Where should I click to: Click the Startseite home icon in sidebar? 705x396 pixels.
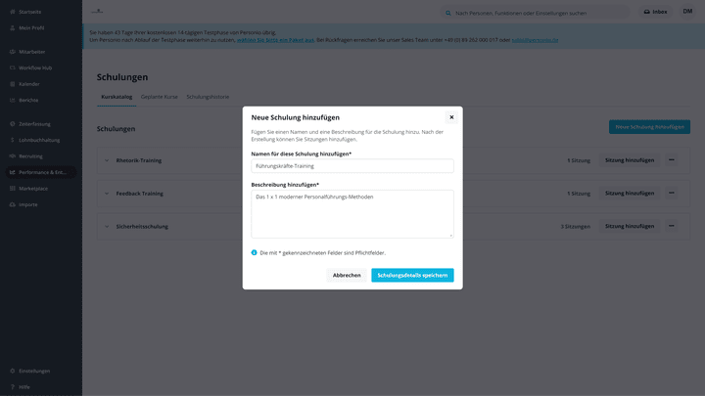click(12, 12)
